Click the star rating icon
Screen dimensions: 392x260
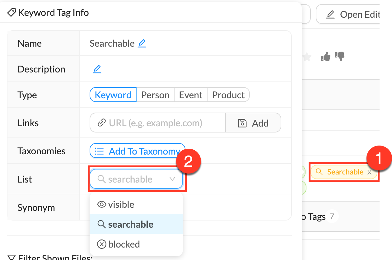click(x=307, y=57)
